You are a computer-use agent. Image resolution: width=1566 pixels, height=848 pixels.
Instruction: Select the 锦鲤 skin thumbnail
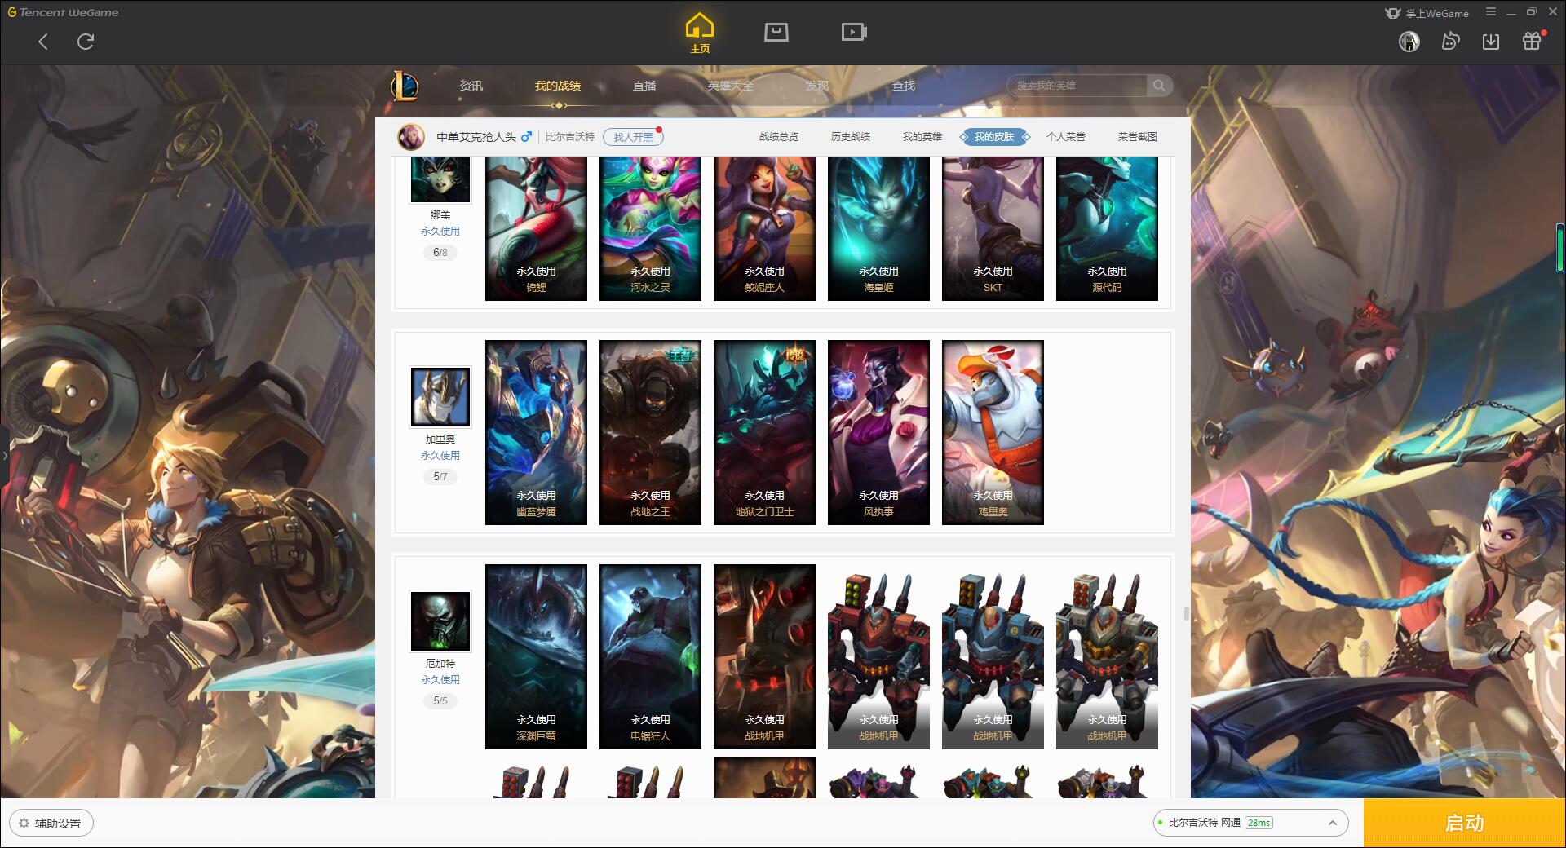536,228
